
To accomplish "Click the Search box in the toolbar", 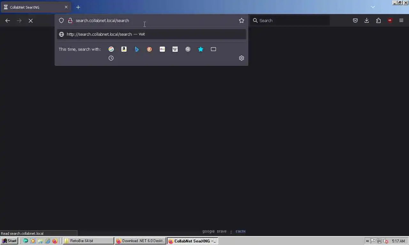I will click(290, 20).
